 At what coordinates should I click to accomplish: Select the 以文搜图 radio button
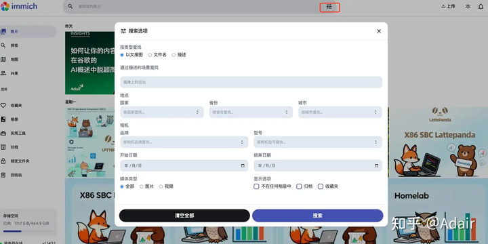click(x=122, y=55)
